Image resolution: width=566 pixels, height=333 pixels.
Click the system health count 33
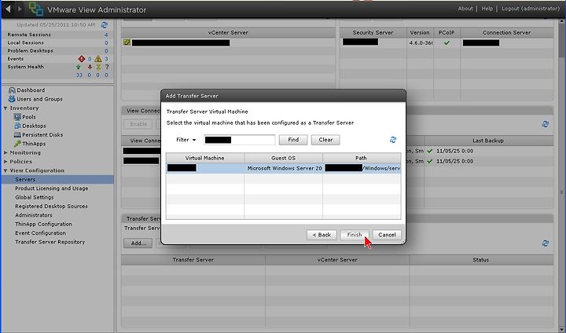coord(79,75)
